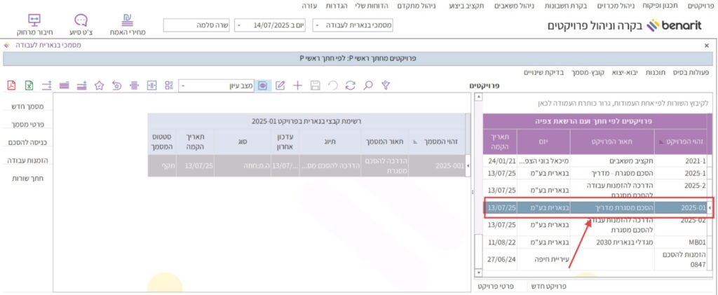Click the pencil edit icon
Image resolution: width=718 pixels, height=295 pixels.
click(x=280, y=85)
